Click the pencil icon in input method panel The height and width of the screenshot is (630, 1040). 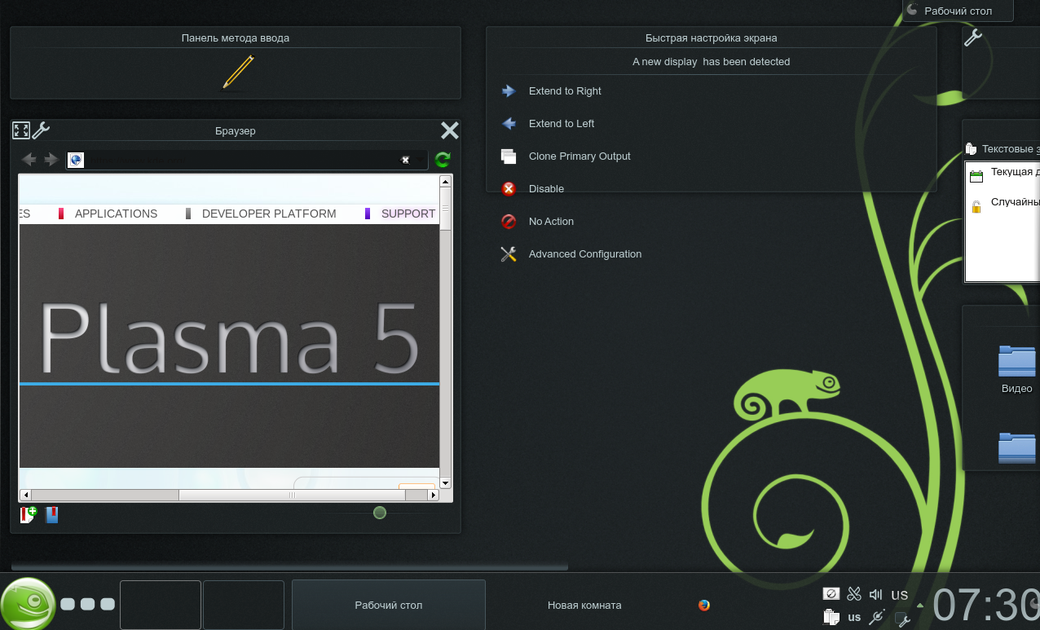[238, 72]
